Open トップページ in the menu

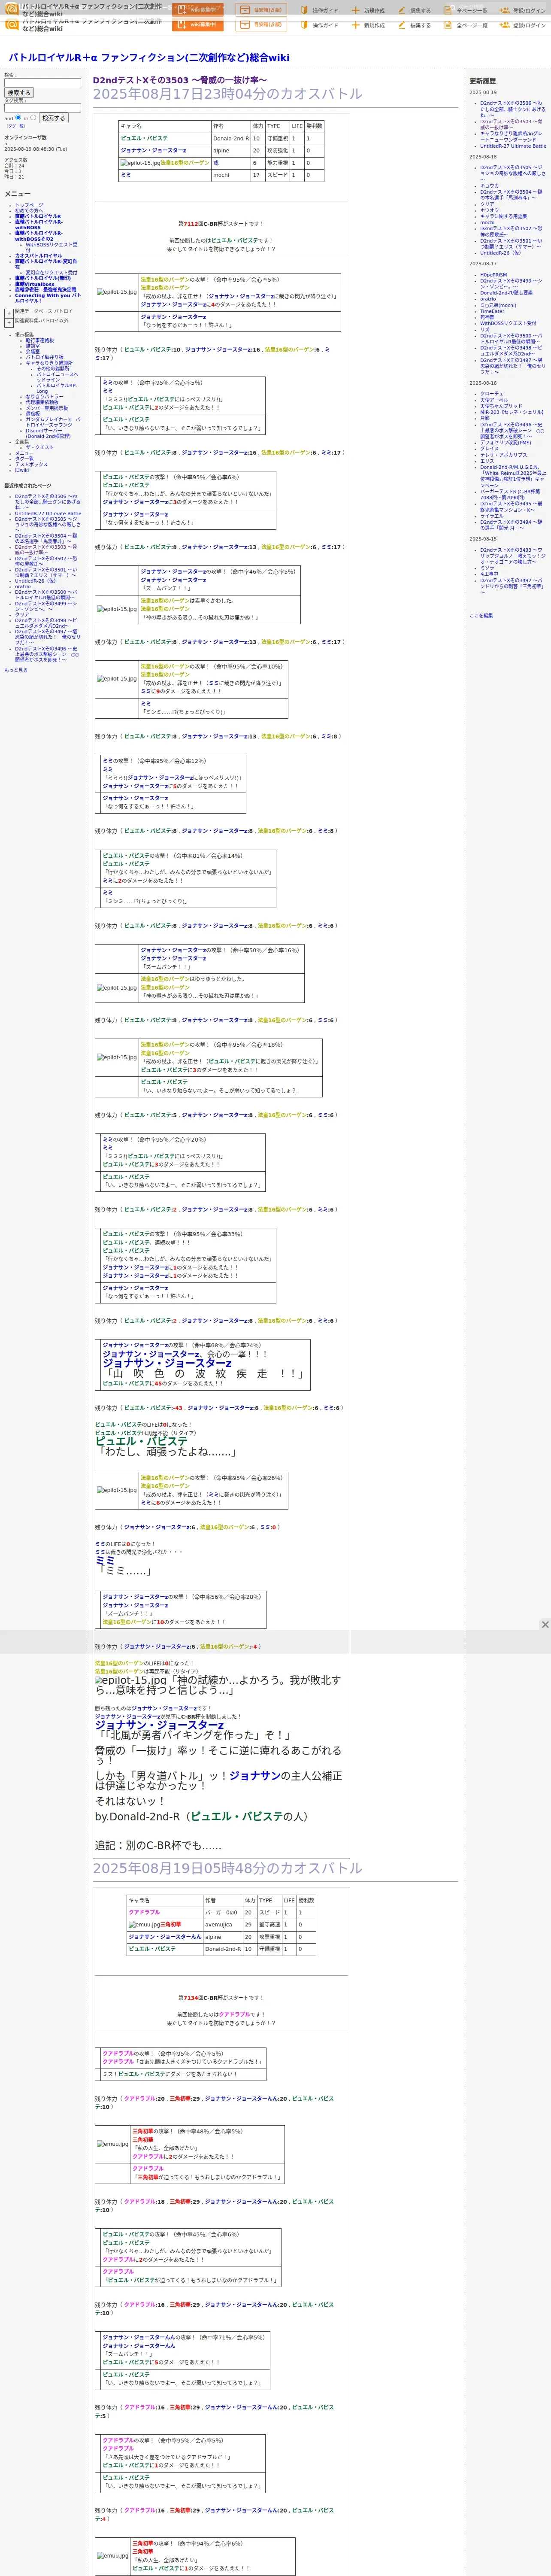tap(29, 205)
